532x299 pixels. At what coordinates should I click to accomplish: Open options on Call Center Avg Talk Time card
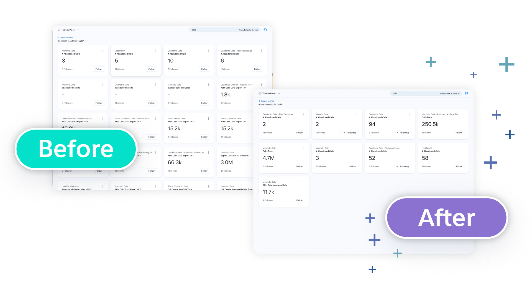(x=209, y=186)
